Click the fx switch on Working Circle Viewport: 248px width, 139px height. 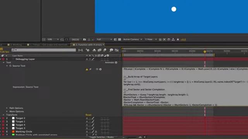coord(96,131)
